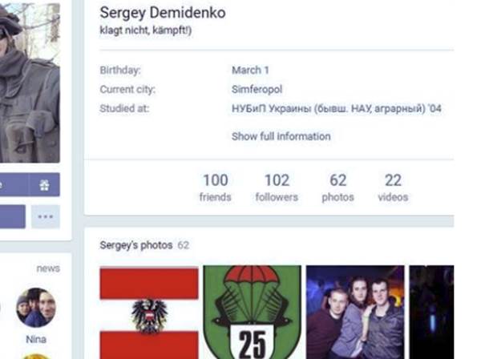Click the gift icon button
The width and height of the screenshot is (485, 359).
click(x=45, y=184)
